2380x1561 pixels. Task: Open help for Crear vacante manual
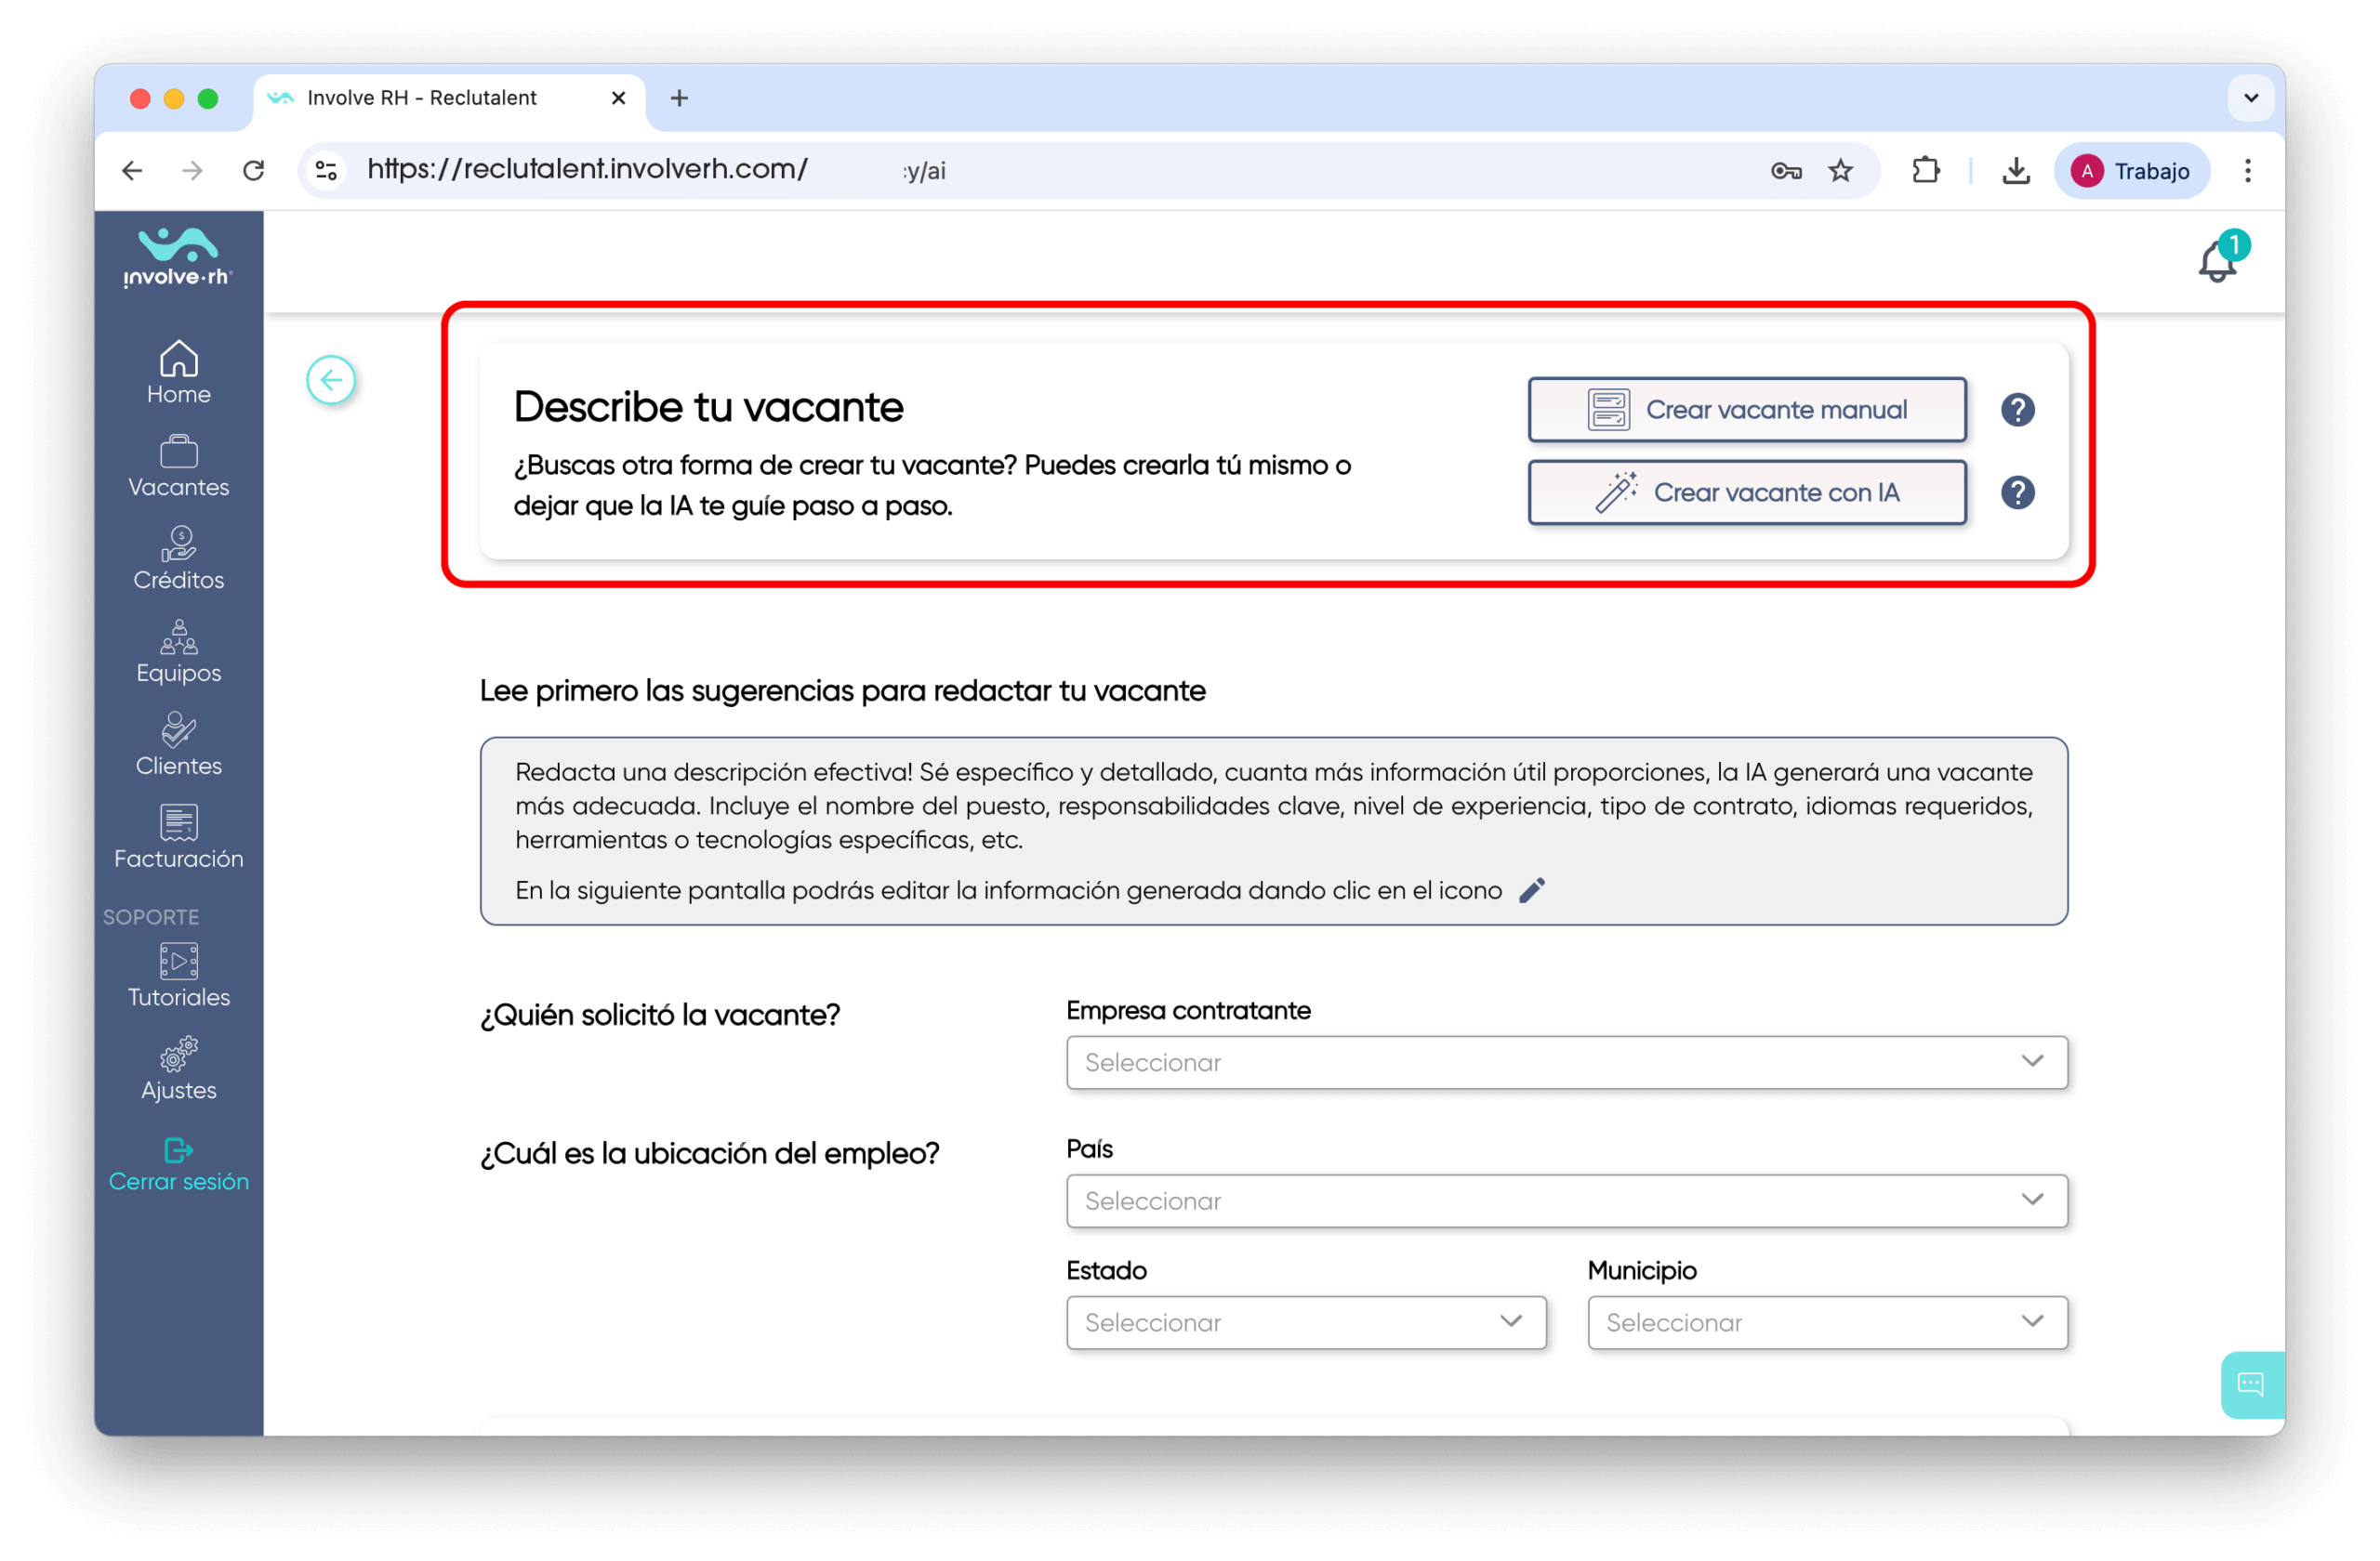pos(2017,410)
